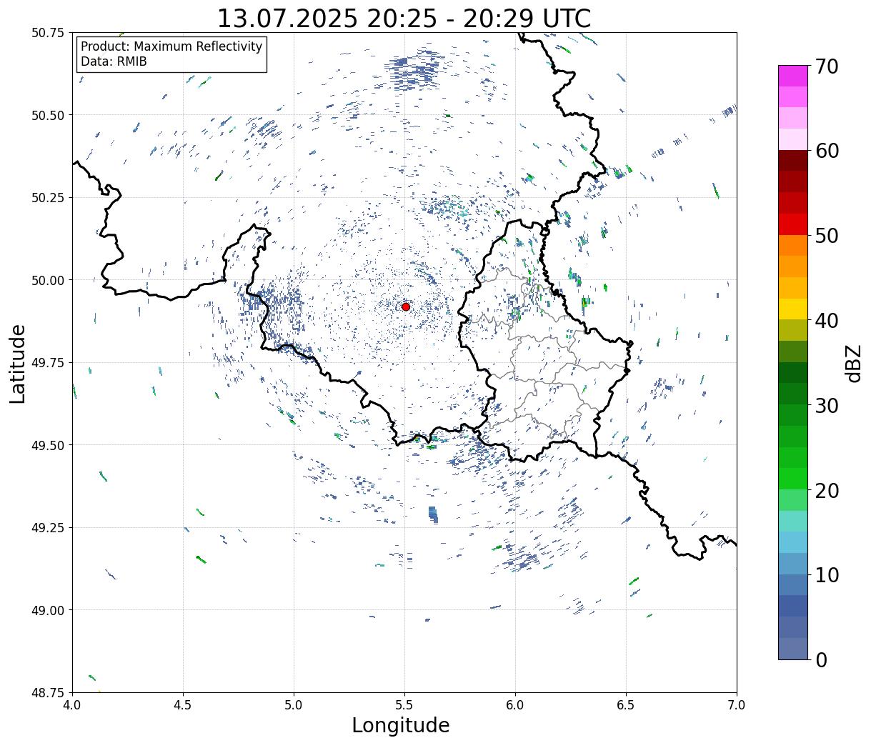The width and height of the screenshot is (871, 743).
Task: Click the colorbar tick label 40
Action: [x=827, y=321]
